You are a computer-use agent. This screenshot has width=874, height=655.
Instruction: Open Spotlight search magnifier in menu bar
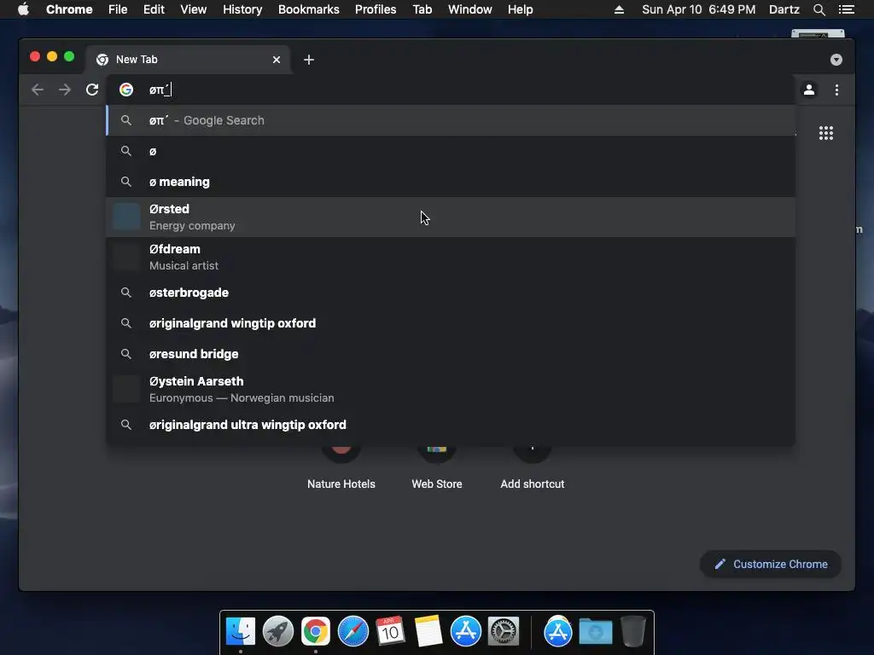(819, 9)
